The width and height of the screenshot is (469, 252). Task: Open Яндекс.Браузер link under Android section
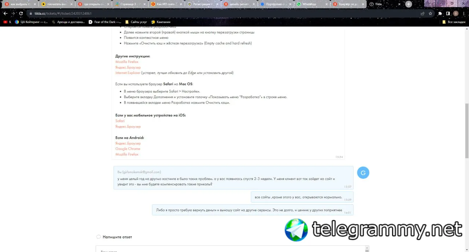pyautogui.click(x=128, y=144)
